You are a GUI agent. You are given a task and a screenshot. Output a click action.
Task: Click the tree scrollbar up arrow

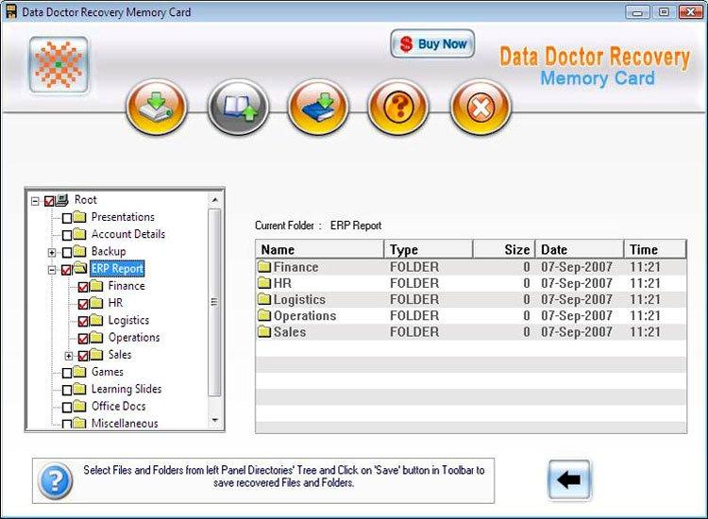215,199
